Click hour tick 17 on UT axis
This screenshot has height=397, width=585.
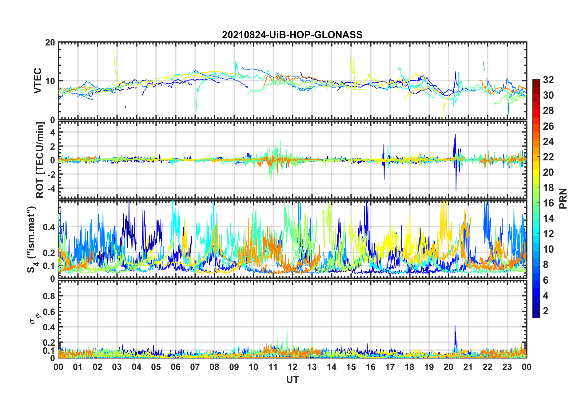[x=390, y=367]
